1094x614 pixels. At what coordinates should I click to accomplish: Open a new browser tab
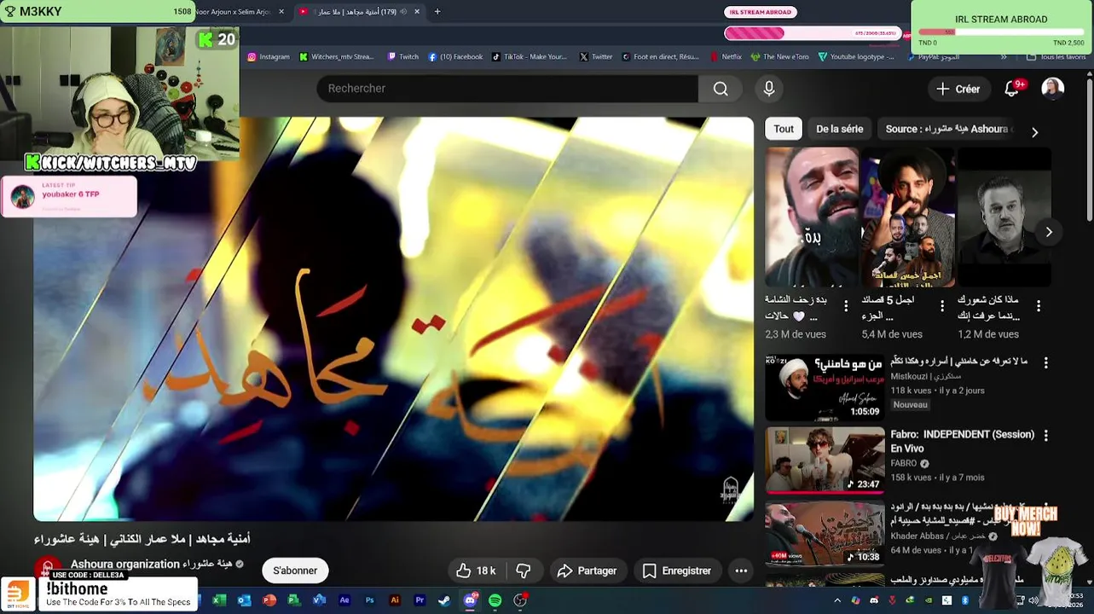click(x=437, y=12)
